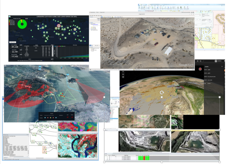Click the Inkelton user avatar in globe viewer

tap(216, 61)
